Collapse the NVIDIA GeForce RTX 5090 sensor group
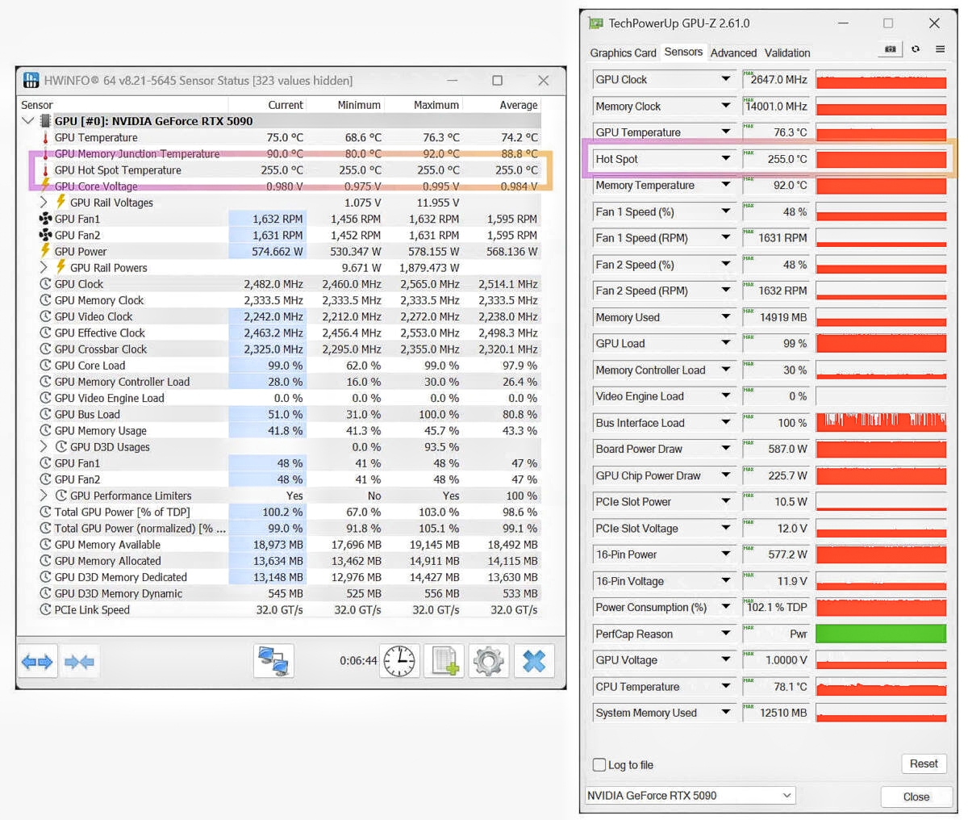 [x=28, y=121]
